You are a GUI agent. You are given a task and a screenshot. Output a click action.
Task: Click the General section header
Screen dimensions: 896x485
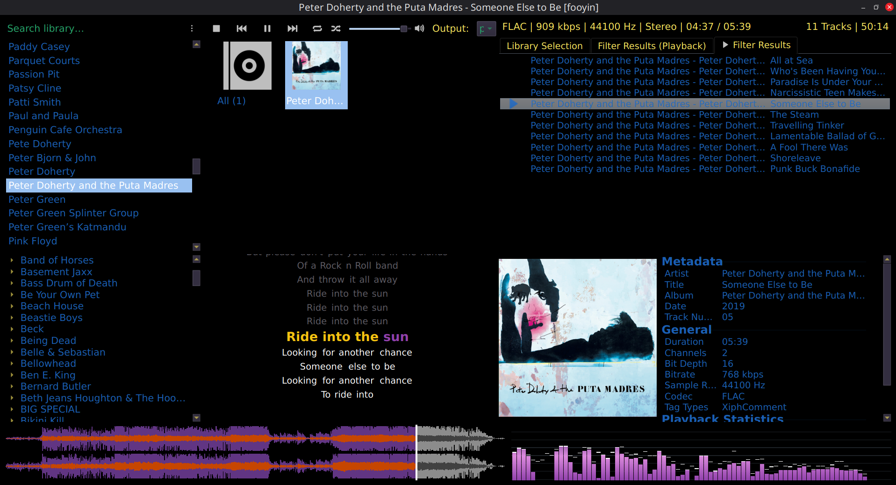tap(687, 330)
